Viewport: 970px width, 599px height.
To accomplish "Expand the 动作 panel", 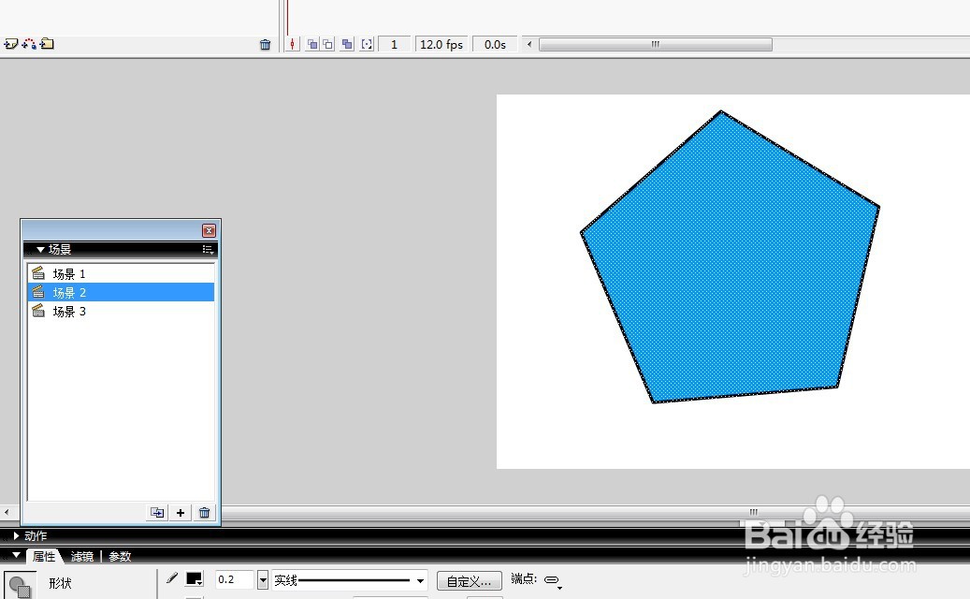I will pyautogui.click(x=17, y=536).
